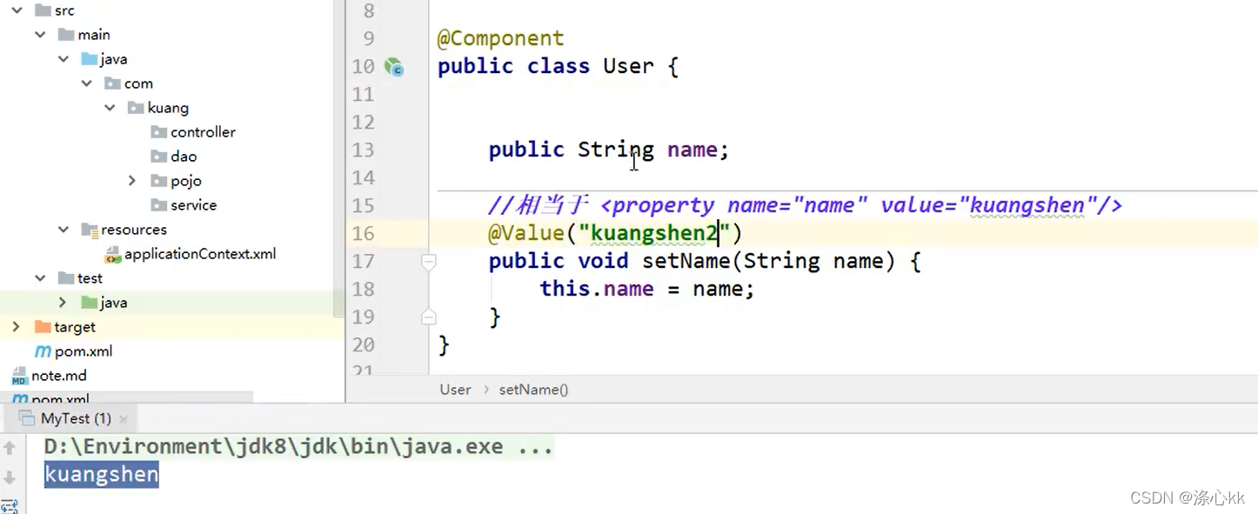This screenshot has height=514, width=1258.
Task: Click the down arrow in run console
Action: [10, 477]
